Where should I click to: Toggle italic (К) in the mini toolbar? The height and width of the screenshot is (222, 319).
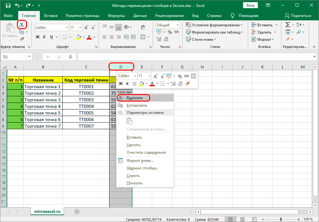127,84
